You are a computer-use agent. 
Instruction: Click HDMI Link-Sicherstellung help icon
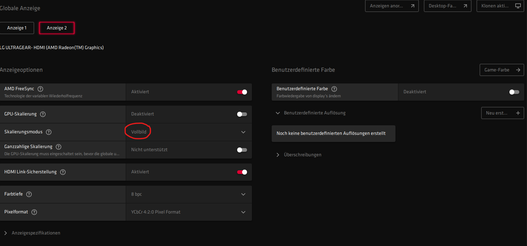tap(63, 172)
